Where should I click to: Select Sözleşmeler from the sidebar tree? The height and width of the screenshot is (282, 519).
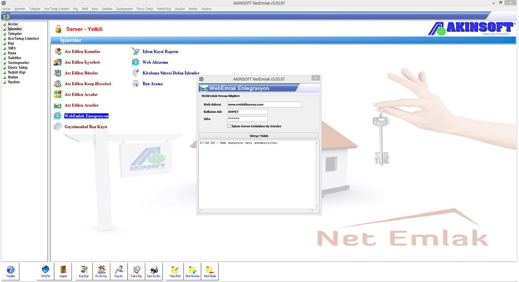pyautogui.click(x=18, y=63)
